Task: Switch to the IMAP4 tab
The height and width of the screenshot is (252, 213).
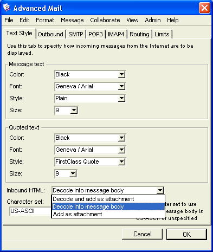Action: point(116,34)
